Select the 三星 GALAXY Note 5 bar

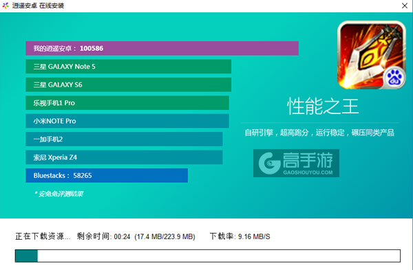[x=129, y=67]
